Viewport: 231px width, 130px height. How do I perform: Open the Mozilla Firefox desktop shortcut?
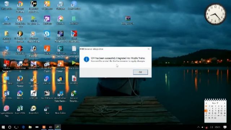20,81
